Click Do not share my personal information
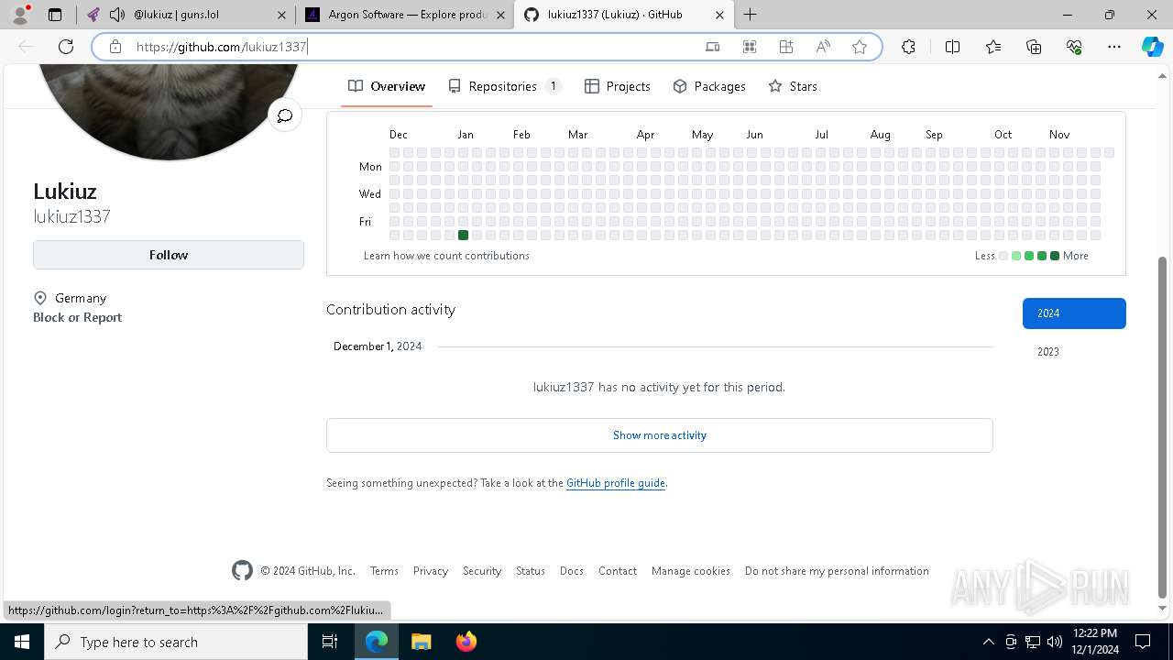1173x660 pixels. [837, 571]
